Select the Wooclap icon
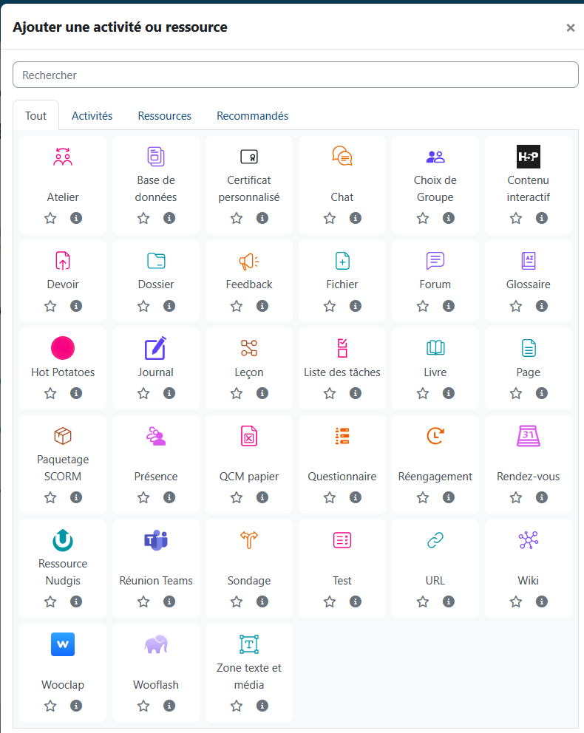The image size is (584, 733). coord(63,644)
